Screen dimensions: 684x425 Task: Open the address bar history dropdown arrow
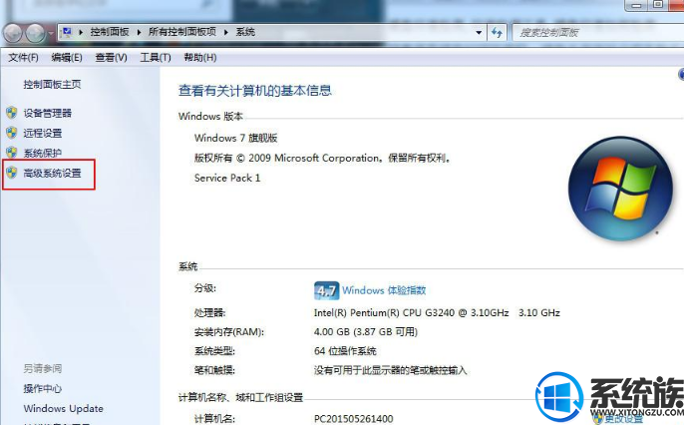479,33
